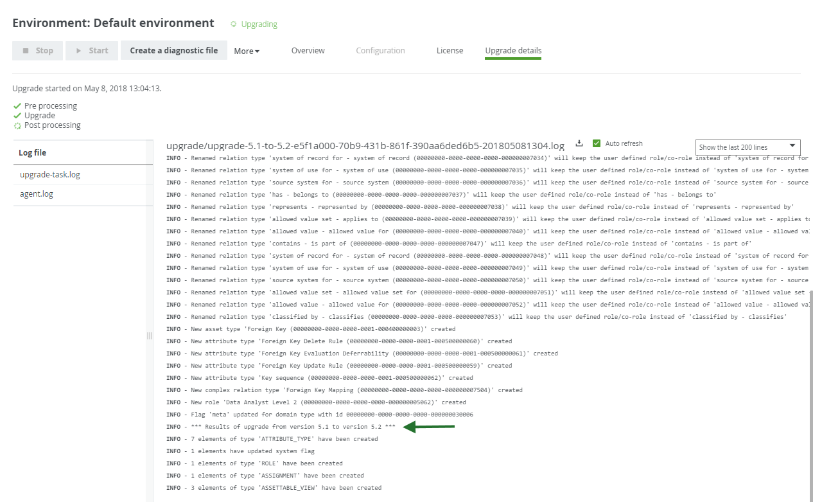Download the upgrade log file
Screen dimensions: 813x502
(579, 143)
